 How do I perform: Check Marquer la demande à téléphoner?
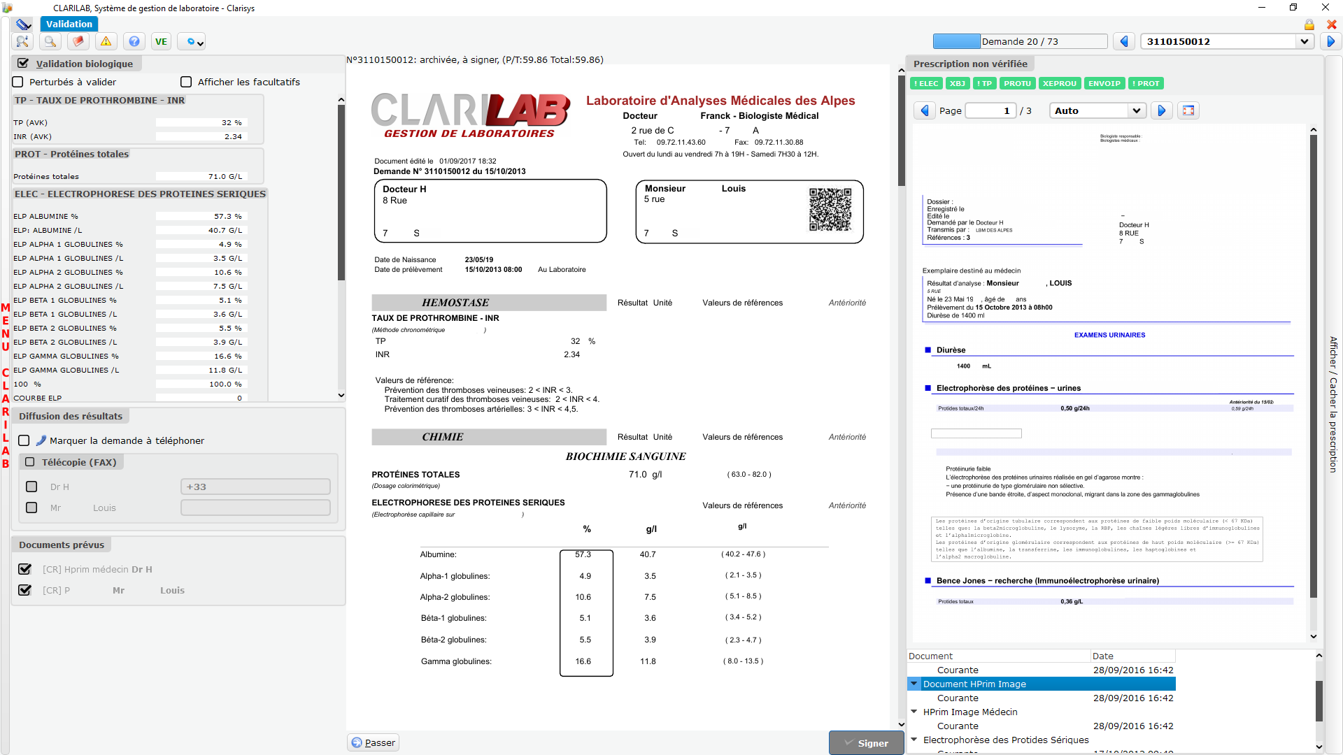[x=24, y=440]
